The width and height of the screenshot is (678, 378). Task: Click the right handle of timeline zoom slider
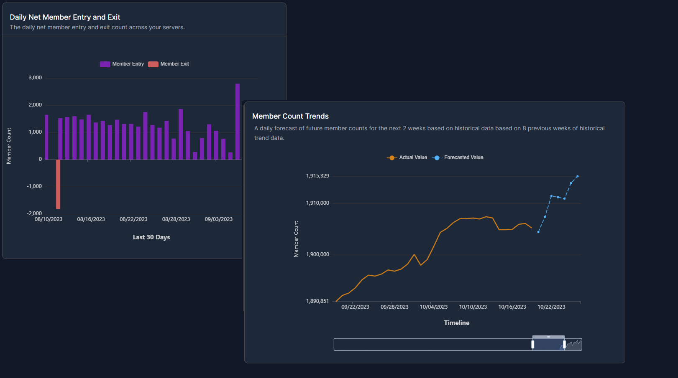point(564,344)
